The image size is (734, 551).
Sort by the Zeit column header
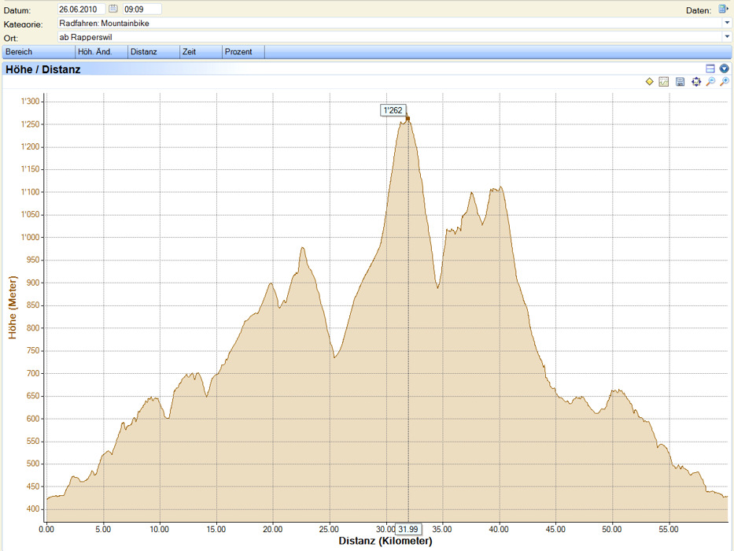[201, 51]
